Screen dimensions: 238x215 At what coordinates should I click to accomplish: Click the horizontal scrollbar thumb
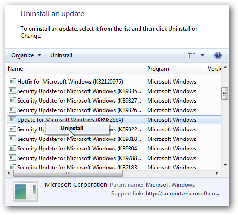point(68,173)
